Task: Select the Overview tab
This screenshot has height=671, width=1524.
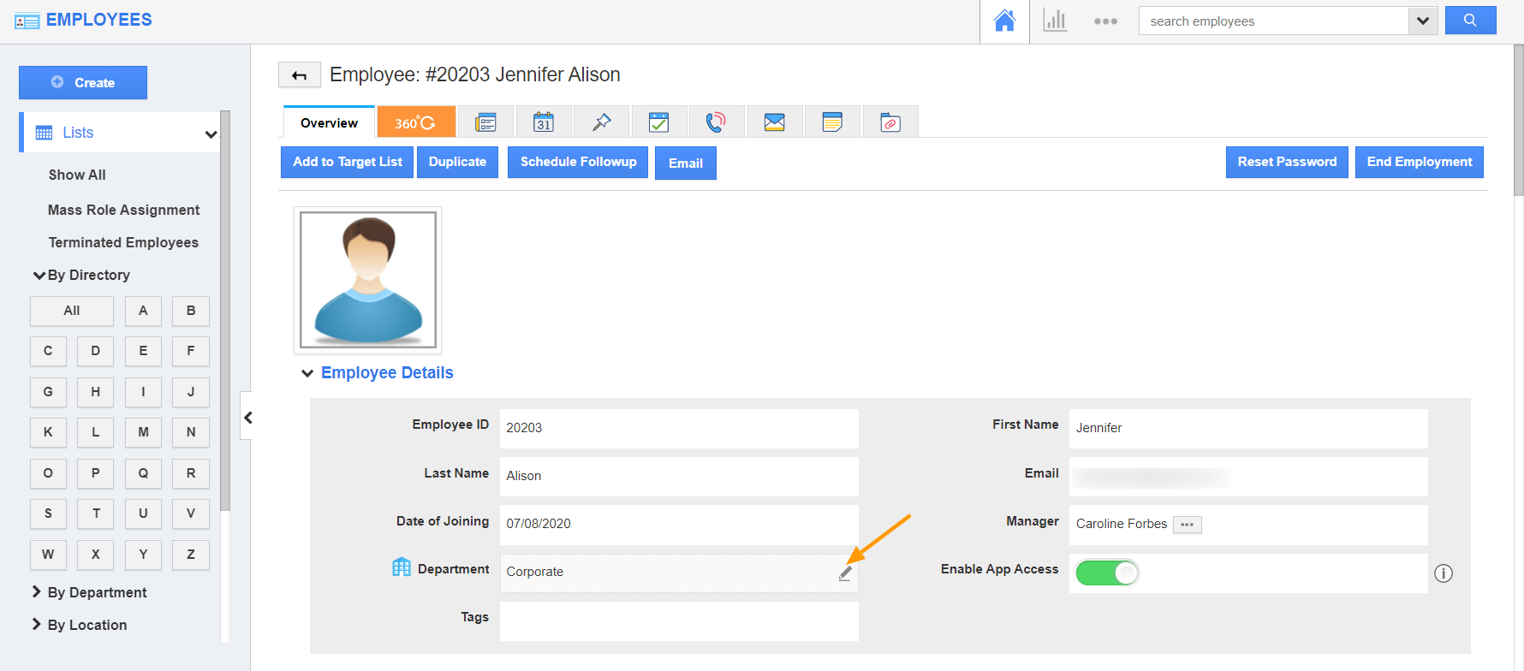Action: tap(329, 122)
